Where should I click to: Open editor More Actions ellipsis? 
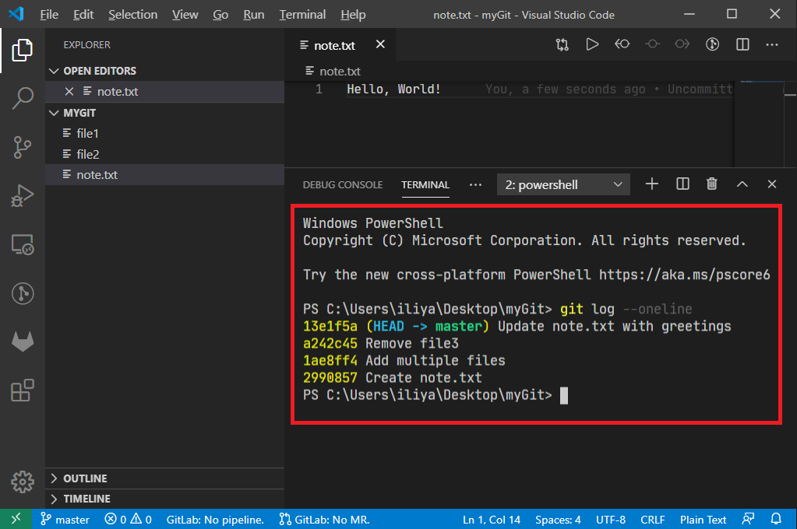point(772,44)
